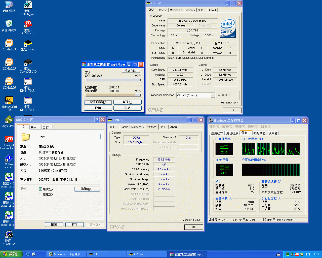Open the coolbits shortcut icon
Image resolution: width=322 pixels, height=258 pixels.
28,8
